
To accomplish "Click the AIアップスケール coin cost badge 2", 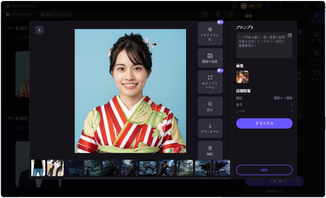I will (220, 70).
